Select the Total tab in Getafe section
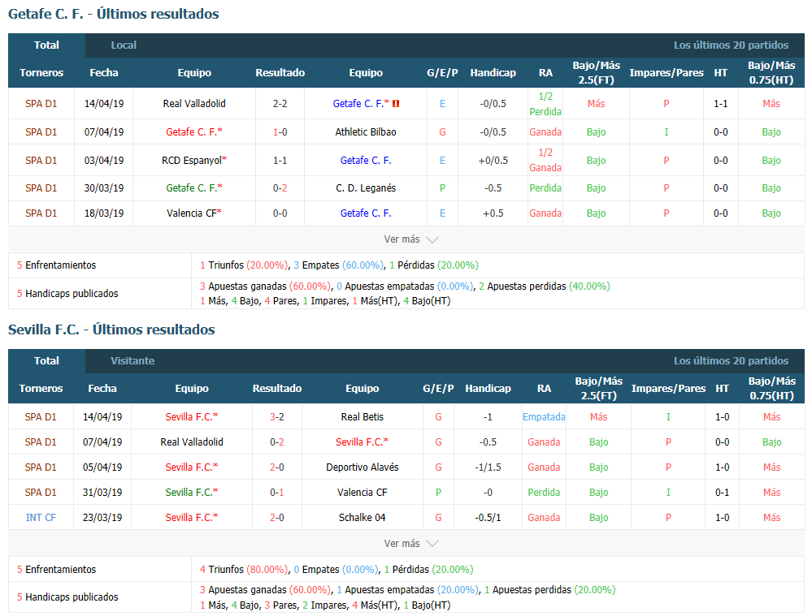Screen dimensions: 812x616 point(46,45)
